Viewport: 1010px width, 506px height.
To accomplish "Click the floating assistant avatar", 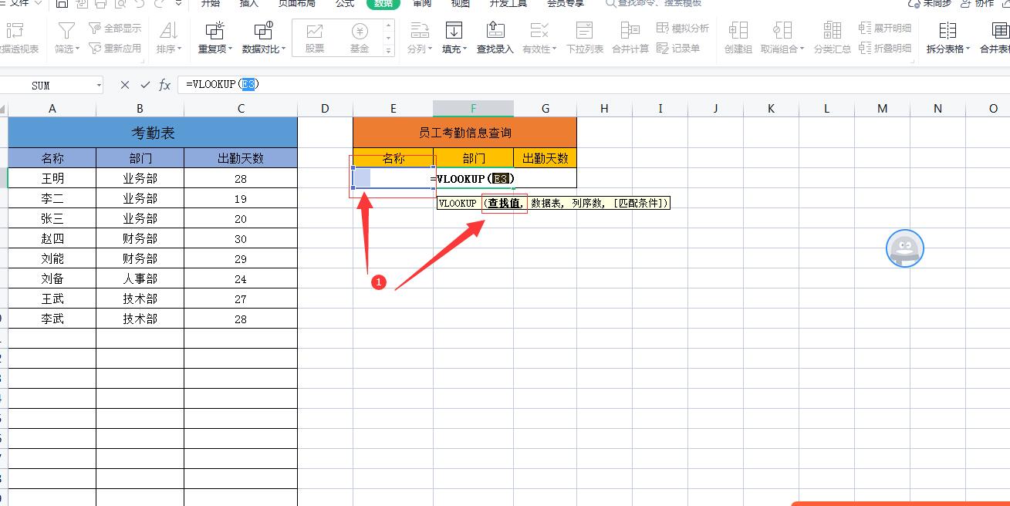I will click(905, 248).
